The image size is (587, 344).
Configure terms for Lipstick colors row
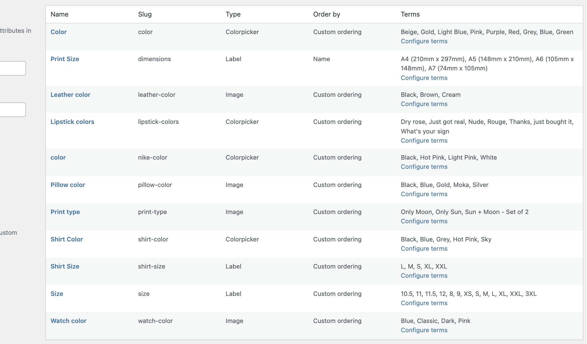(424, 140)
